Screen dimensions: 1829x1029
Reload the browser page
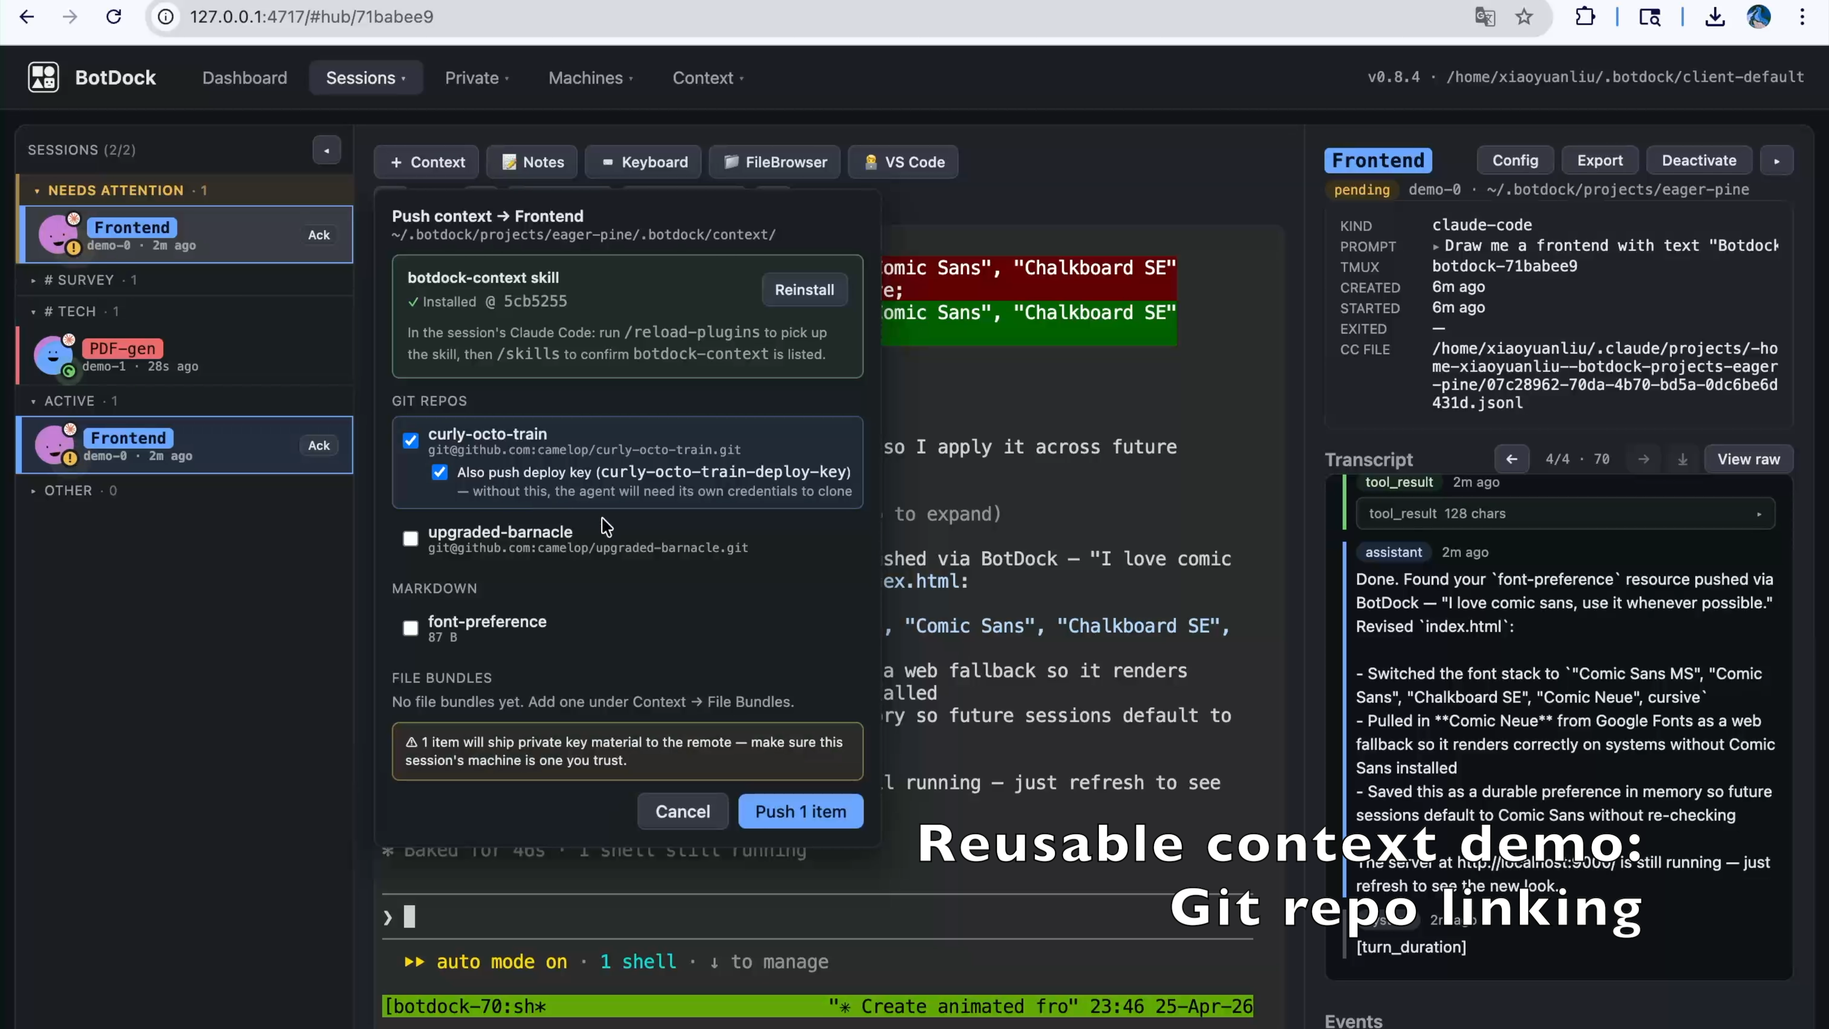coord(114,17)
